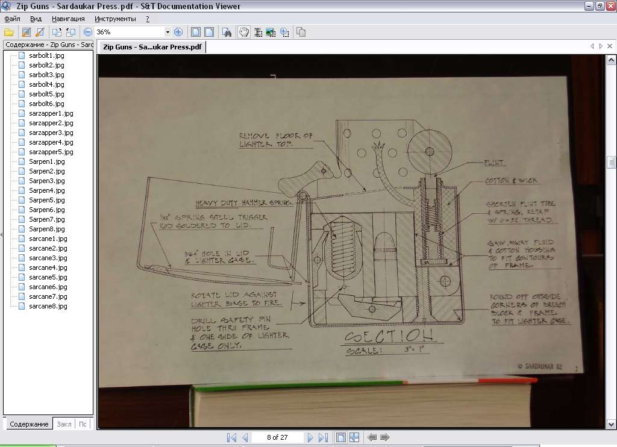Click the Содержание panel header
Viewport: 617px width, 447px height.
48,45
